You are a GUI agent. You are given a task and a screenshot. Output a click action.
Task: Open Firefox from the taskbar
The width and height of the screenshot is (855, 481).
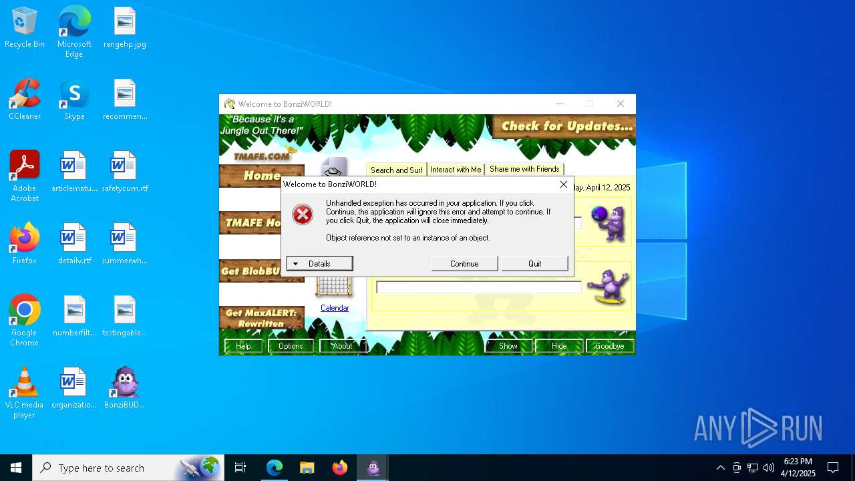340,468
